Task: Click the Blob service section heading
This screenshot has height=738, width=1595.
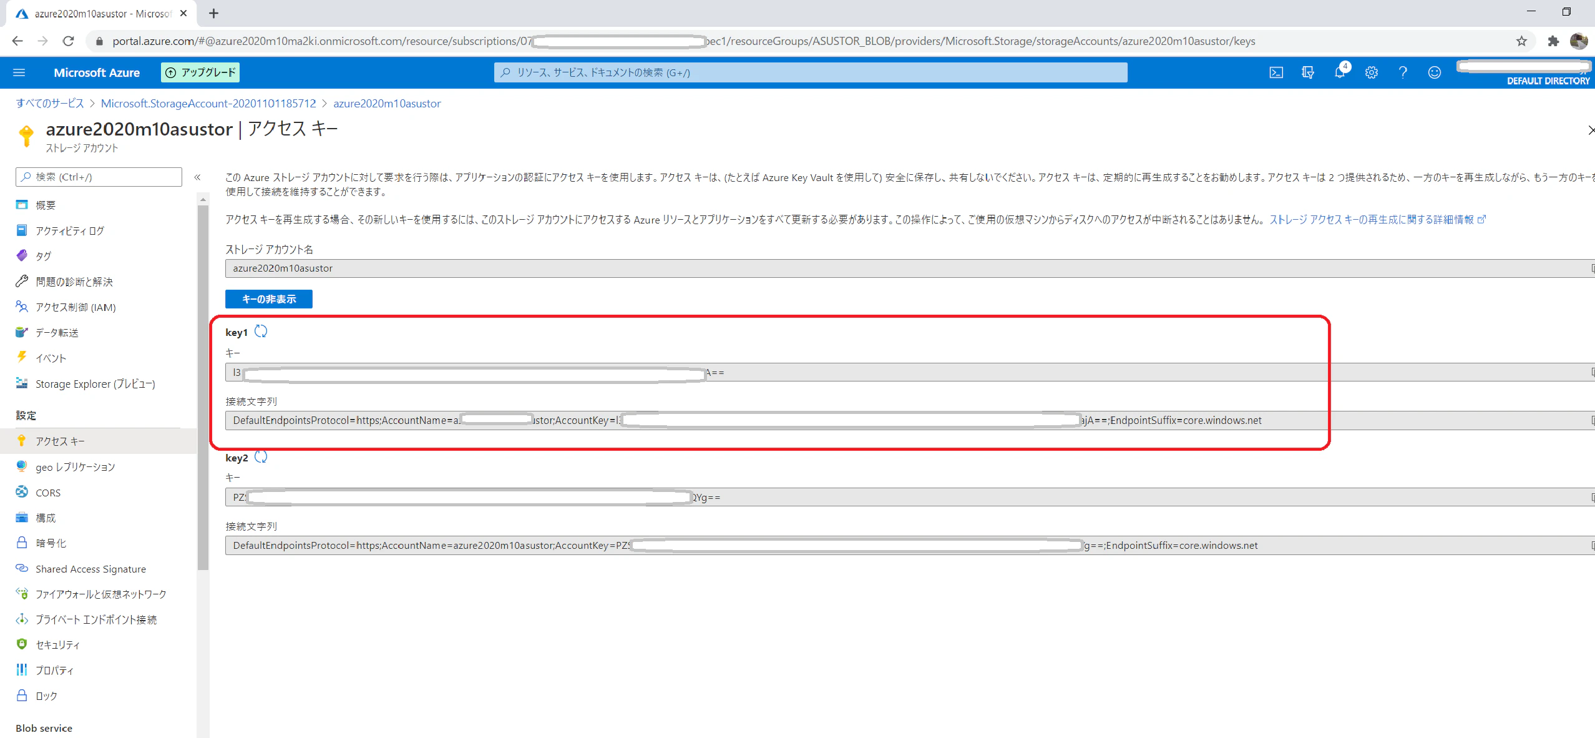Action: tap(44, 728)
